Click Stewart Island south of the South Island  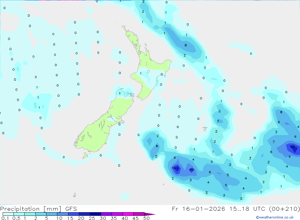(85, 155)
